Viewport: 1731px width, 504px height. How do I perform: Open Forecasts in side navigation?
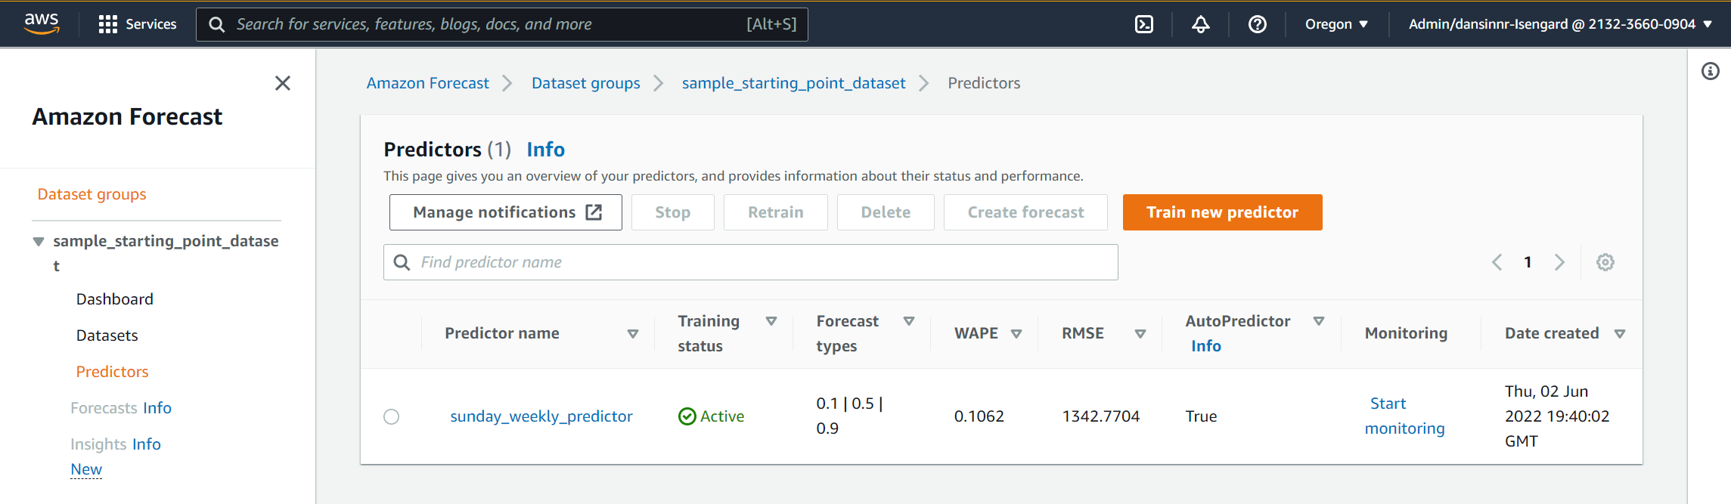pos(104,408)
